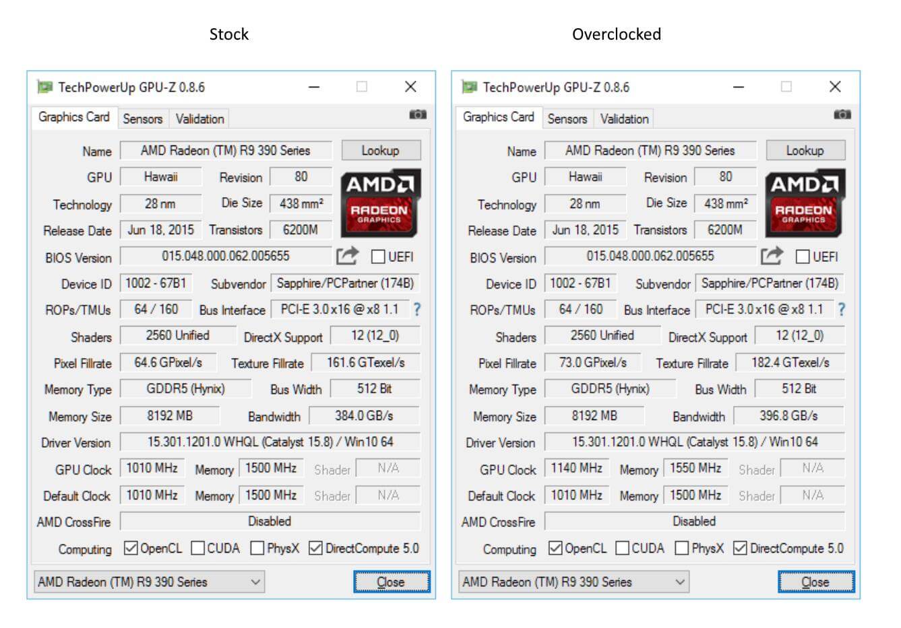Toggle the PhysX checkbox in Stock window
Screen dimensions: 901x628
pos(257,549)
